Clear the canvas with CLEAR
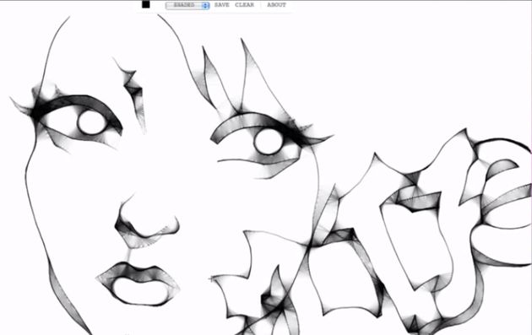 point(244,5)
